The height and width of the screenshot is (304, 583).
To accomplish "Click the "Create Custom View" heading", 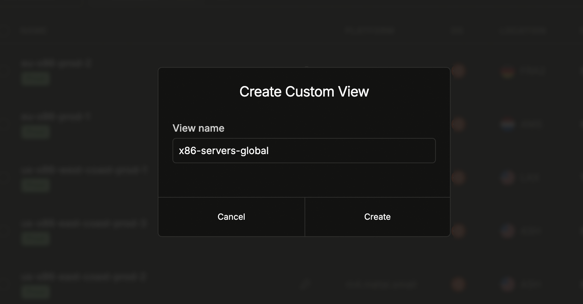I will pyautogui.click(x=304, y=92).
